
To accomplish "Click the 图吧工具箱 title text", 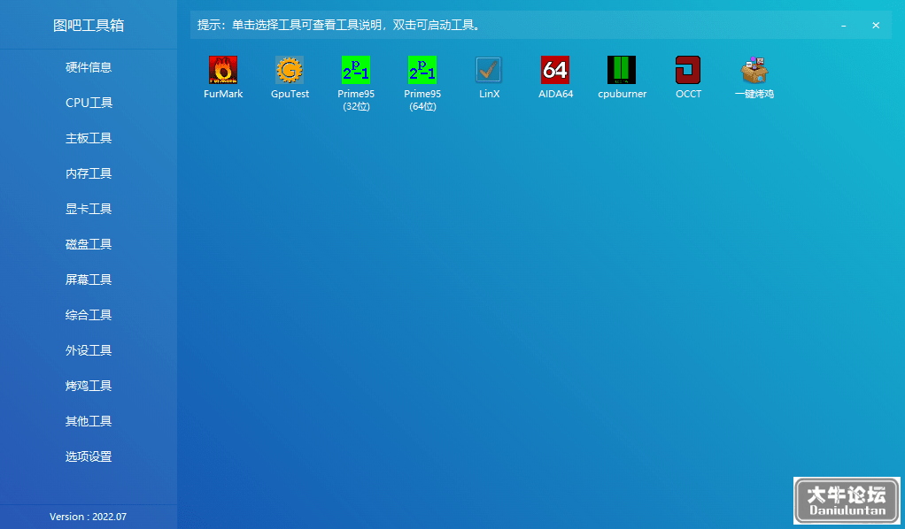I will tap(89, 26).
